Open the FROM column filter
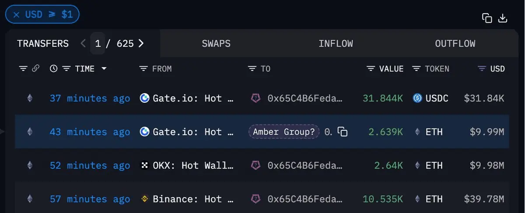 tap(143, 69)
